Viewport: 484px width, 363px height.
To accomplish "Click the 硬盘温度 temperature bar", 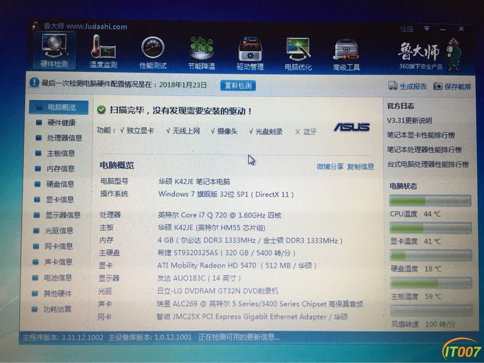I will [x=431, y=256].
